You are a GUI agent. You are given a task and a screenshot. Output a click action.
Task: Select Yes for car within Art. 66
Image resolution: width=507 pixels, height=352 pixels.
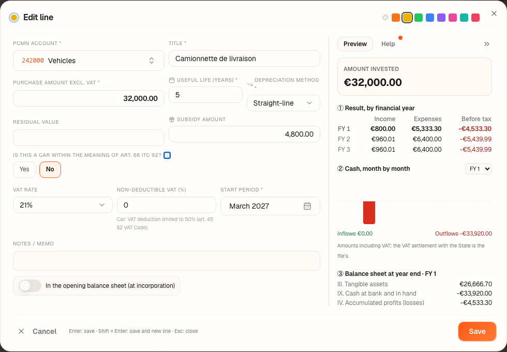tap(24, 170)
